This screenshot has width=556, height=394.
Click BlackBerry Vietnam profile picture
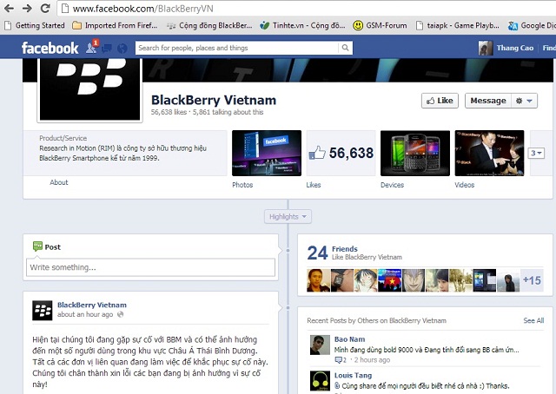point(85,89)
